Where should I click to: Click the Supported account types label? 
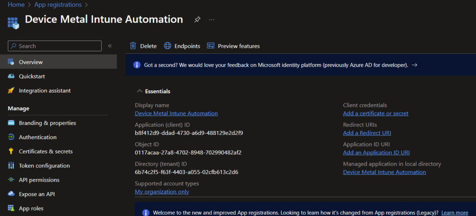click(167, 184)
